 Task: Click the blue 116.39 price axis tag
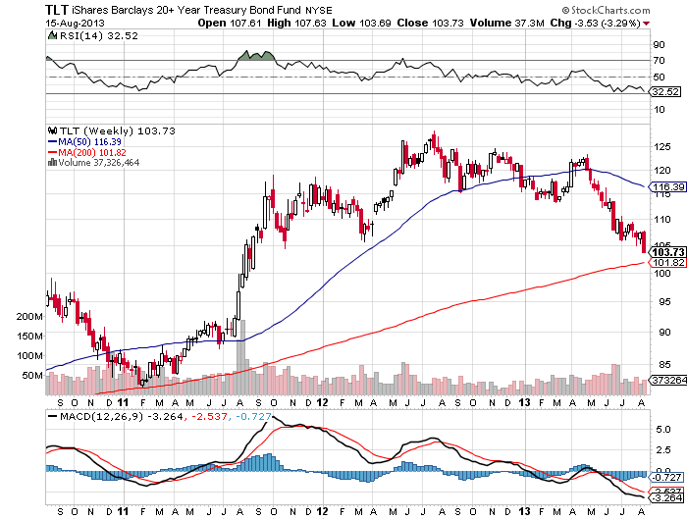(666, 187)
